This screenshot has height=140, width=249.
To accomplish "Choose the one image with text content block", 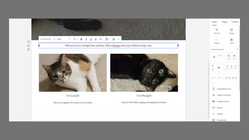I will [x=217, y=57].
